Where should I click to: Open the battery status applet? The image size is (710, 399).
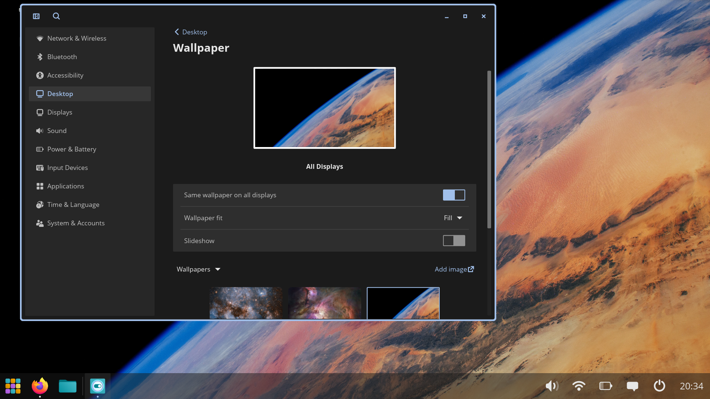[x=606, y=386]
